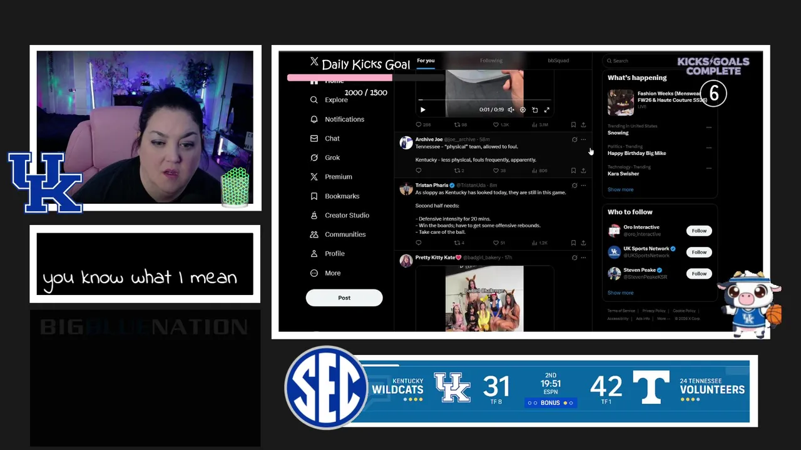Reply to the video post with 286 replies
This screenshot has height=450, width=801.
[423, 125]
